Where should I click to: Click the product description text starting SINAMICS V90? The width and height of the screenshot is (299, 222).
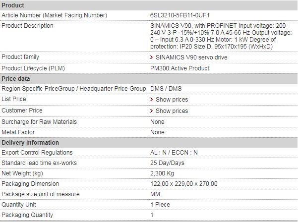pos(221,36)
